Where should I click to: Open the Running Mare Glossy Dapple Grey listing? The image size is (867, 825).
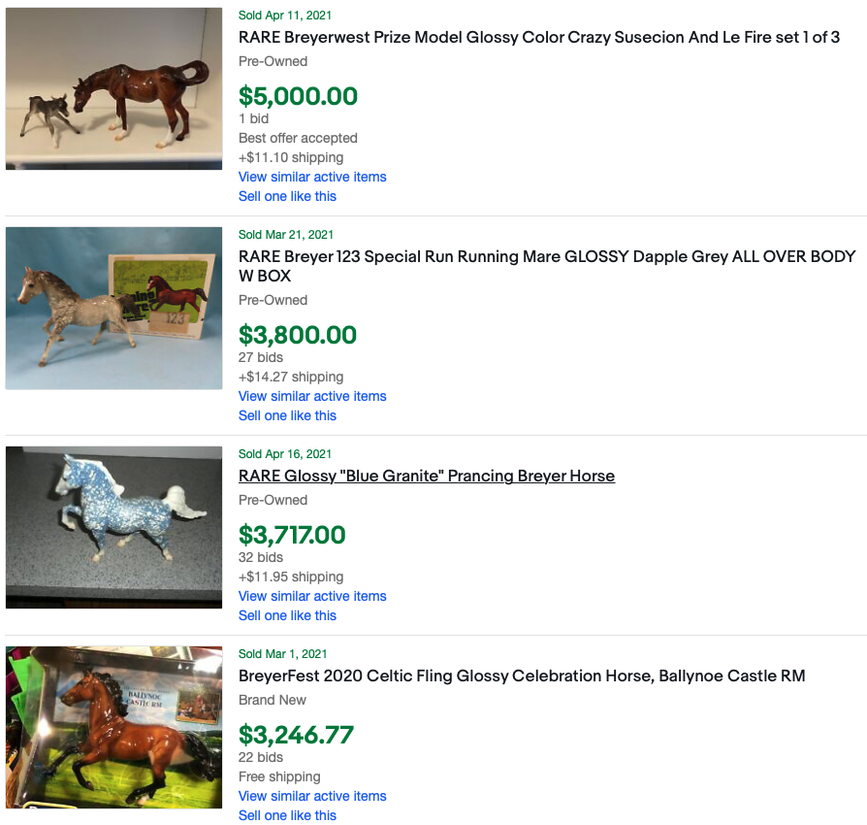coord(547,257)
